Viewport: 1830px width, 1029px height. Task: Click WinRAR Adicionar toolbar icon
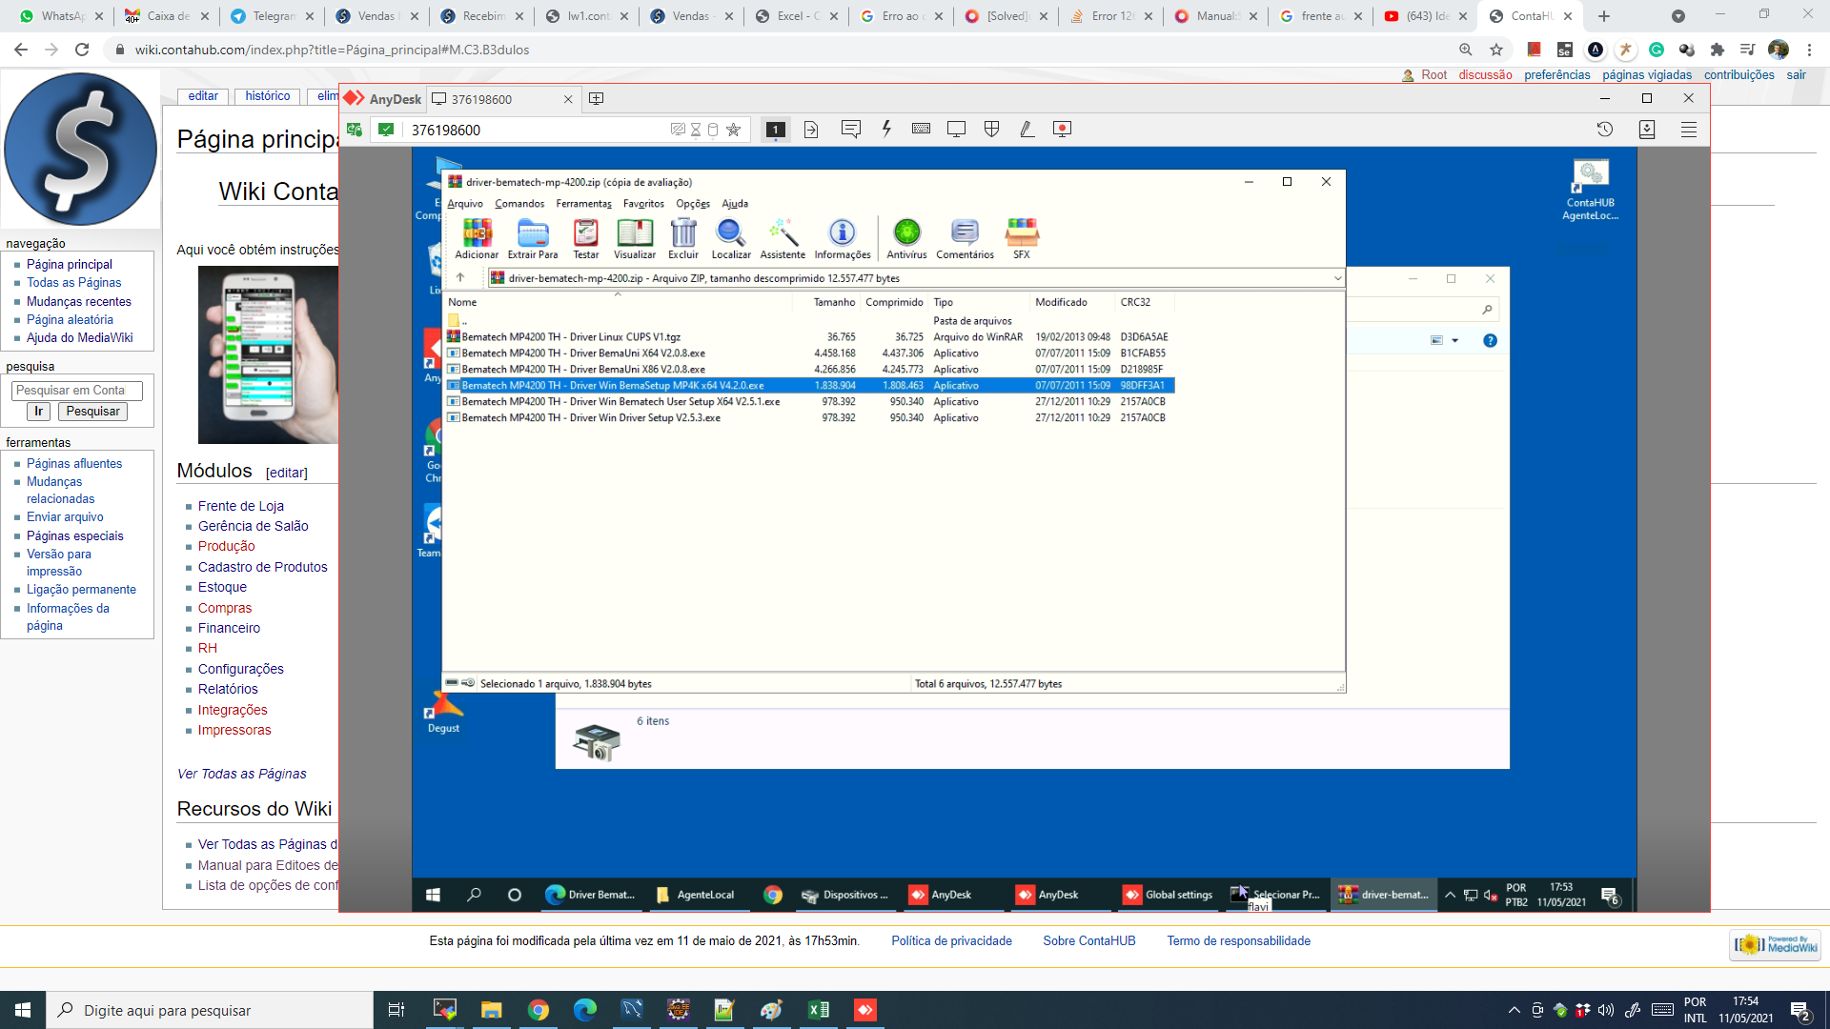pyautogui.click(x=477, y=238)
